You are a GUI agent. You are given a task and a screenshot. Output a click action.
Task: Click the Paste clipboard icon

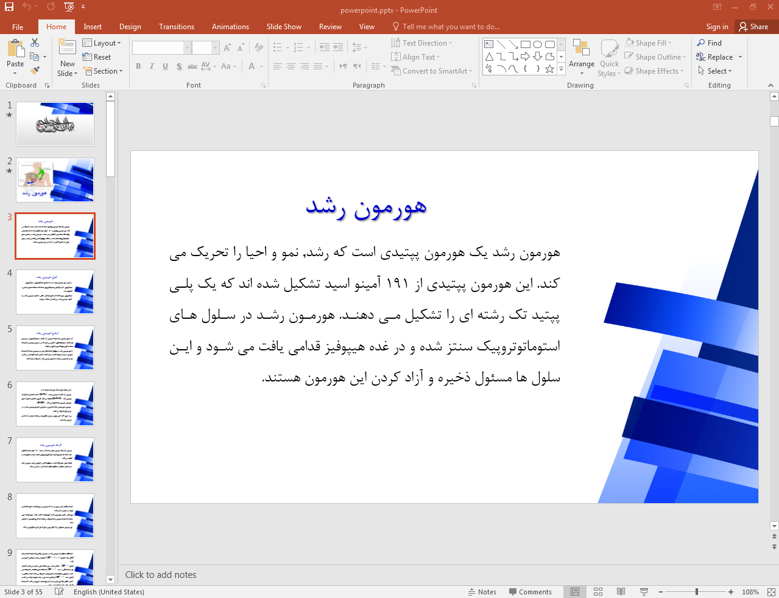pos(15,48)
